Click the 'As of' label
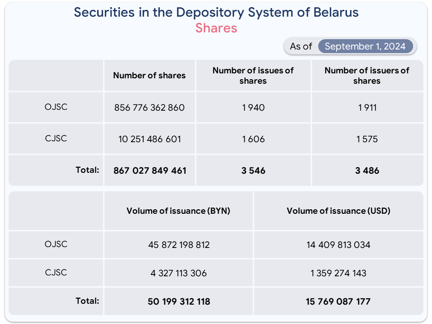432x324 pixels. 301,46
